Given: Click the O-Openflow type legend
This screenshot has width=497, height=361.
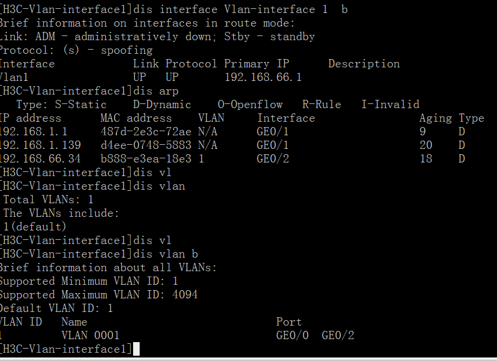Looking at the screenshot, I should click(250, 105).
